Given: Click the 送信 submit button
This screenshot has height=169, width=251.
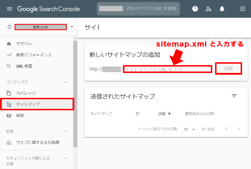Looking at the screenshot, I should (x=229, y=69).
